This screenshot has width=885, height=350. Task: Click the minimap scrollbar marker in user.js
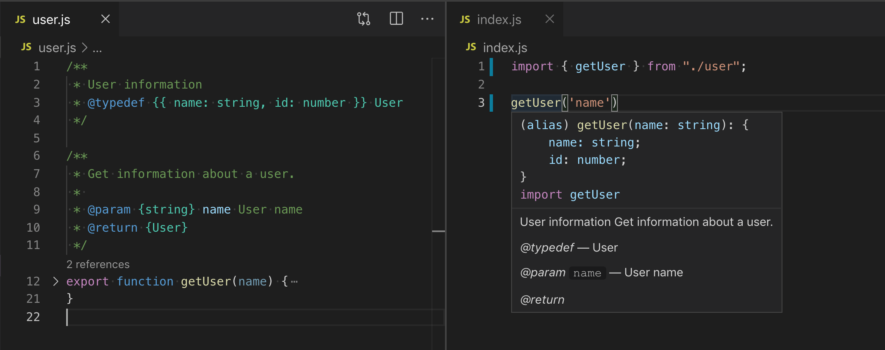438,231
